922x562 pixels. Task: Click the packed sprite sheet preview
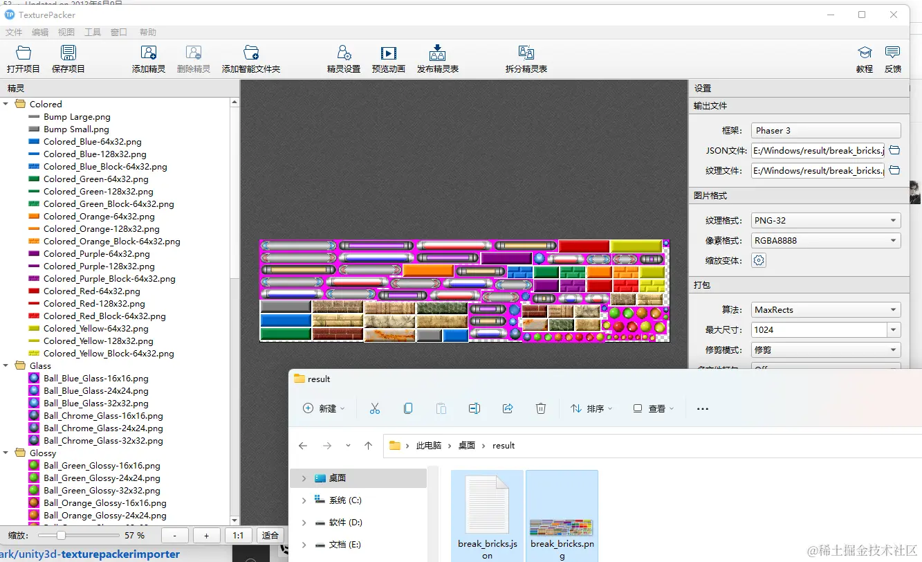click(464, 291)
